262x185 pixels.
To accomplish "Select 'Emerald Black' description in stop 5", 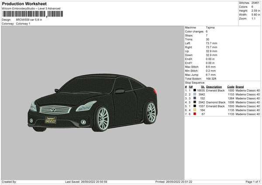I will coord(215,106).
